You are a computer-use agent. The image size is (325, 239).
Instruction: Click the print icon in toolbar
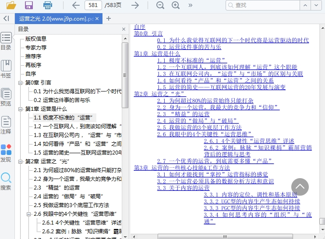click(x=47, y=5)
